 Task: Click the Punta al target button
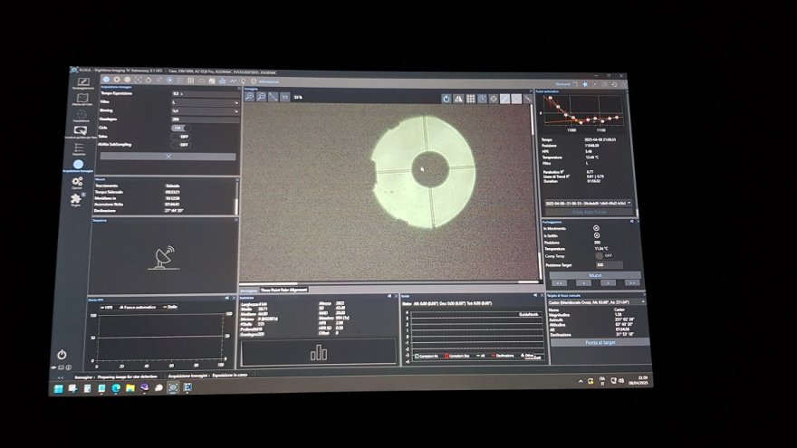(593, 342)
